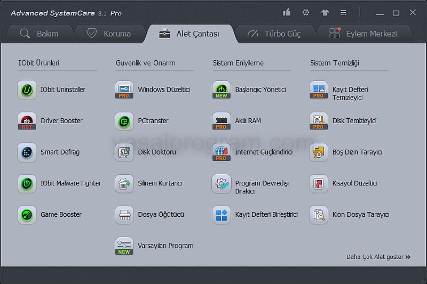Image resolution: width=427 pixels, height=284 pixels.
Task: Launch Driver Booster from the toolbox
Action: (x=27, y=121)
